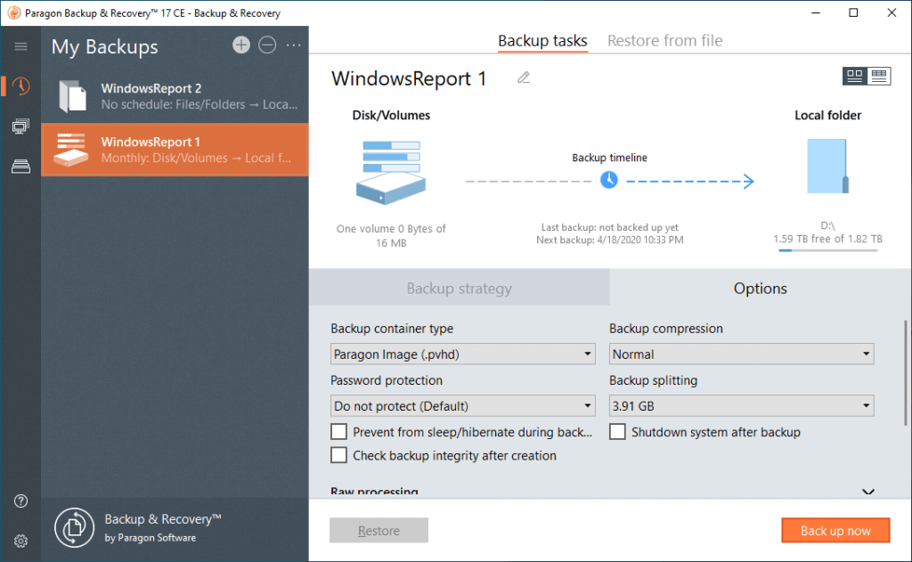
Task: Select WindowsReport 1 backup job
Action: pyautogui.click(x=175, y=150)
